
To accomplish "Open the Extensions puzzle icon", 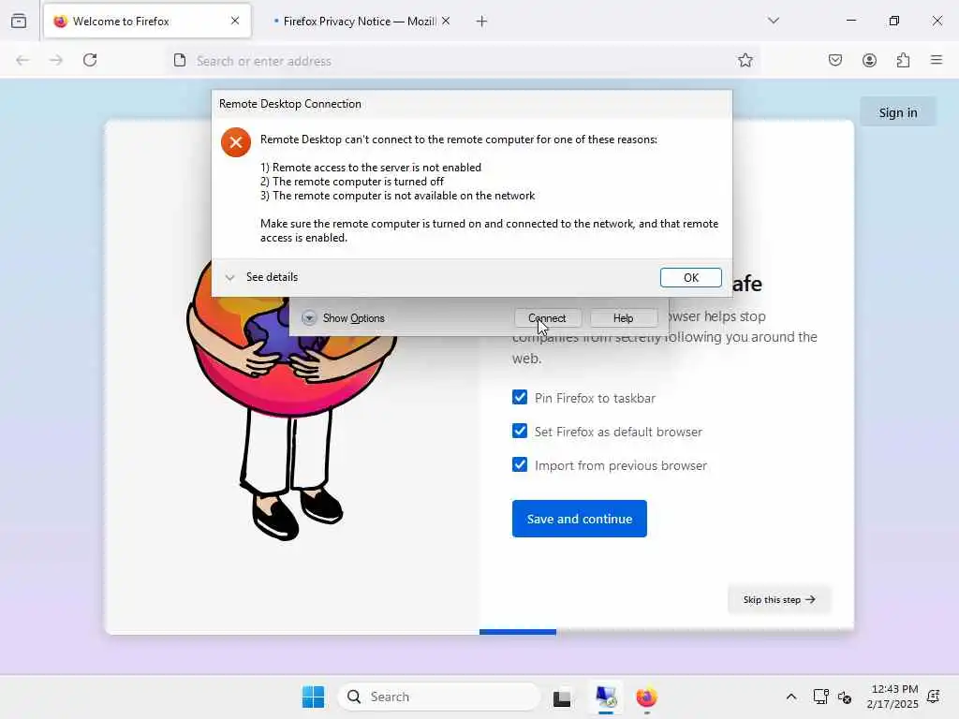I will (x=904, y=60).
